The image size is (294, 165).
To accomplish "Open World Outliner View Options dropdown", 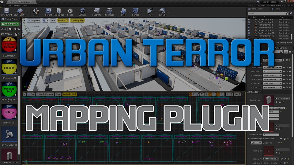I will [x=285, y=42].
